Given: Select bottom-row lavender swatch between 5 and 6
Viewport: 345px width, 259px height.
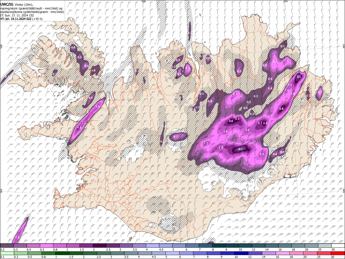Looking at the screenshot, I should [172, 253].
